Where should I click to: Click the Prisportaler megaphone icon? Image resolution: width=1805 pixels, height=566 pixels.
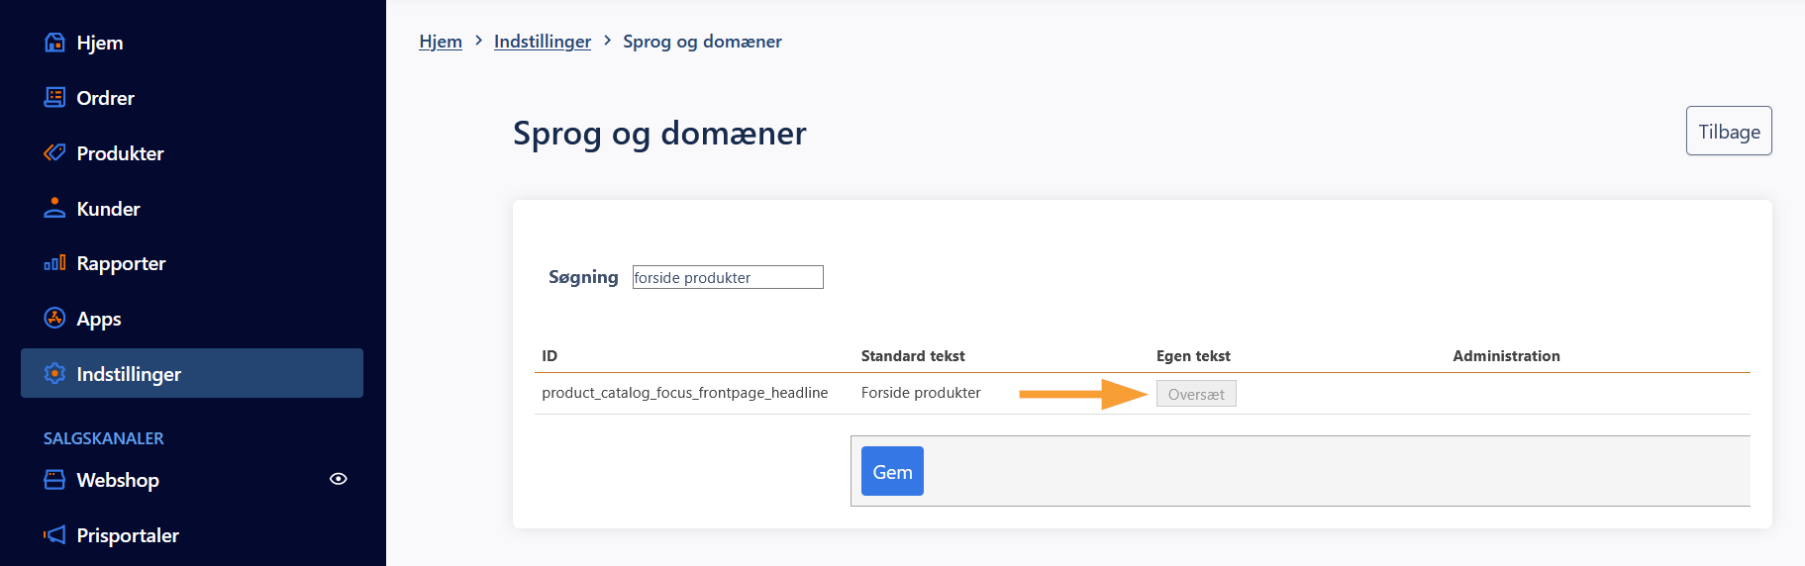pos(54,534)
